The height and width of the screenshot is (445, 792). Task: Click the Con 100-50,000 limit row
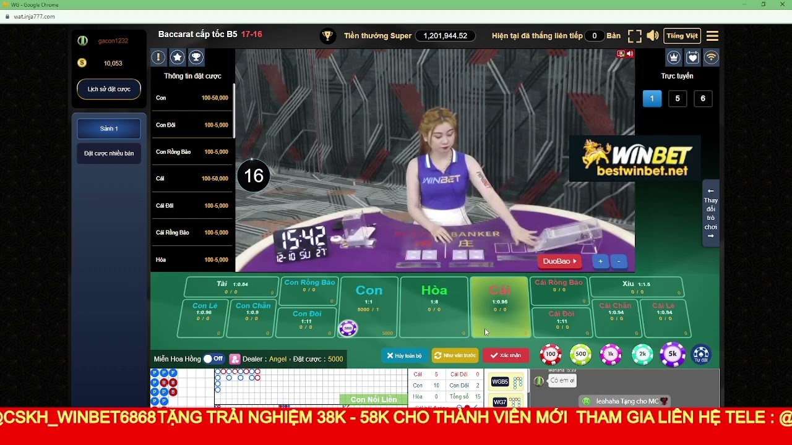(192, 98)
